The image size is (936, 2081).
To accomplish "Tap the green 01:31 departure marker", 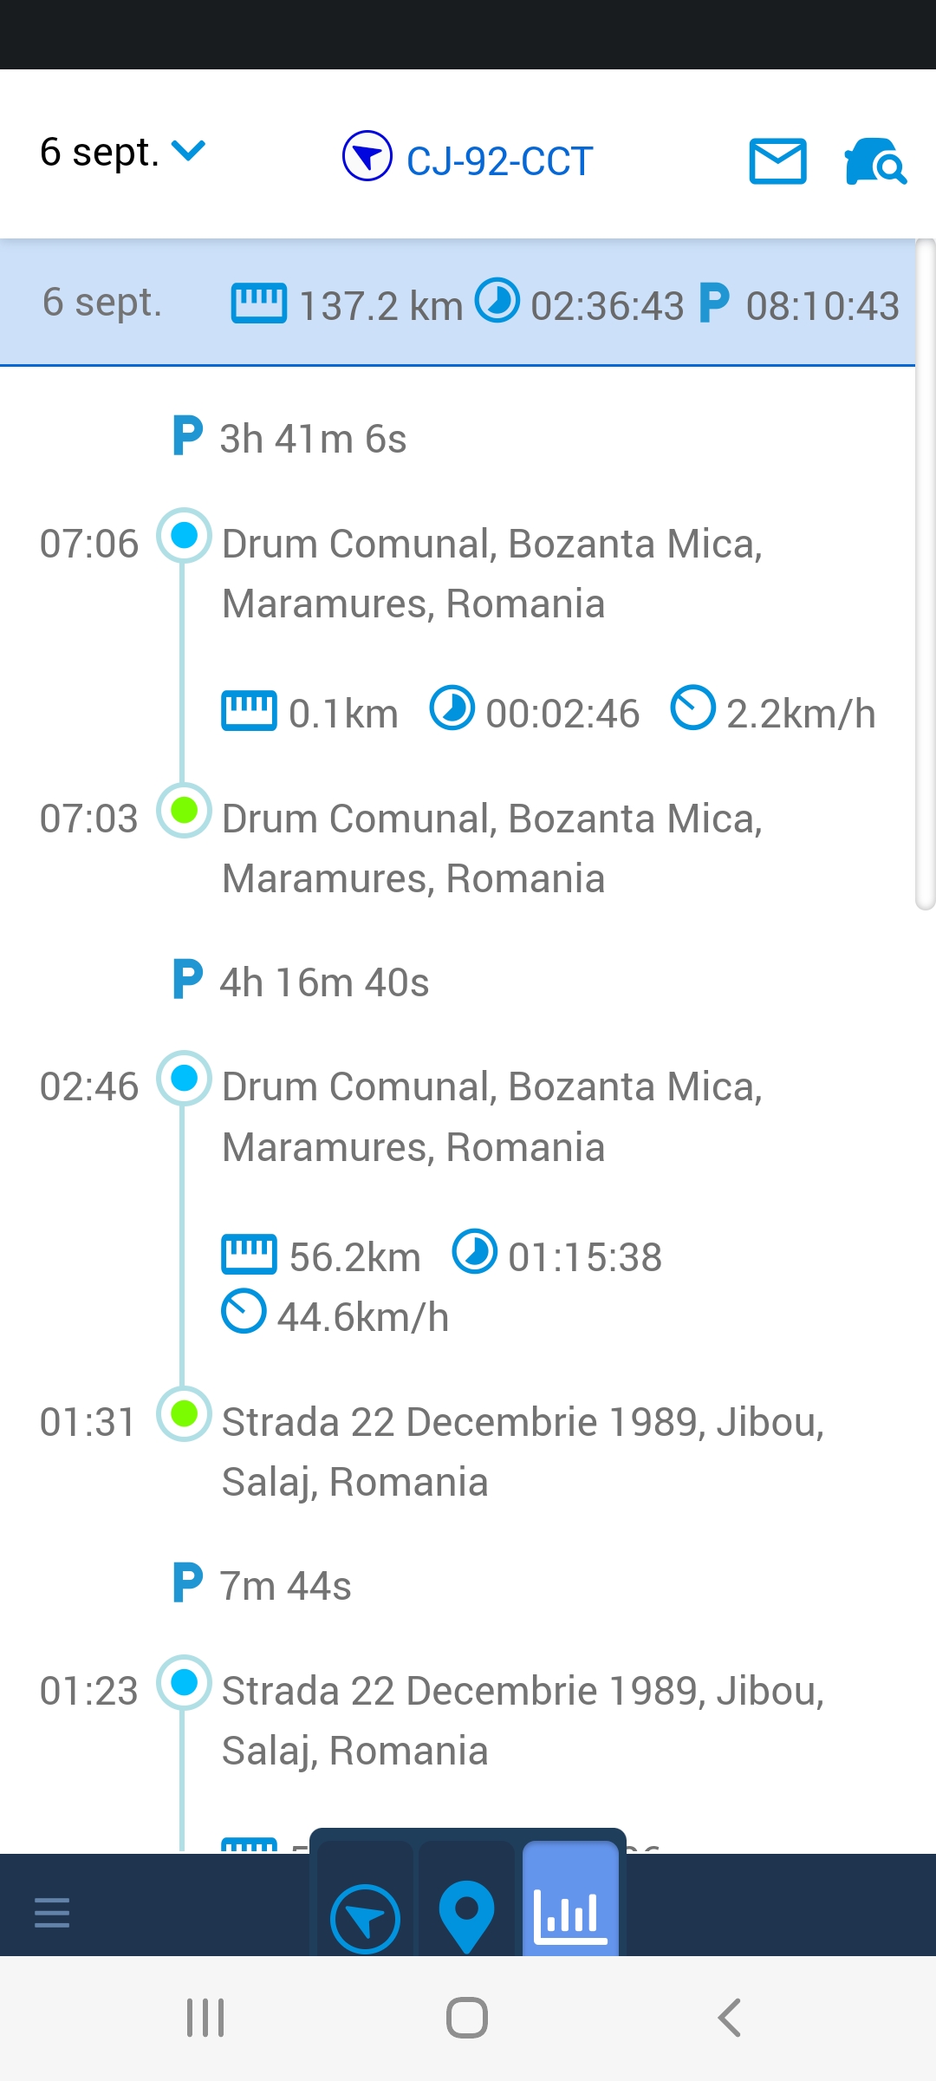I will coord(184,1414).
